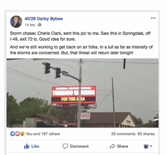
Task: Click Darby Bybee's profile picture
Action: coord(16,22)
